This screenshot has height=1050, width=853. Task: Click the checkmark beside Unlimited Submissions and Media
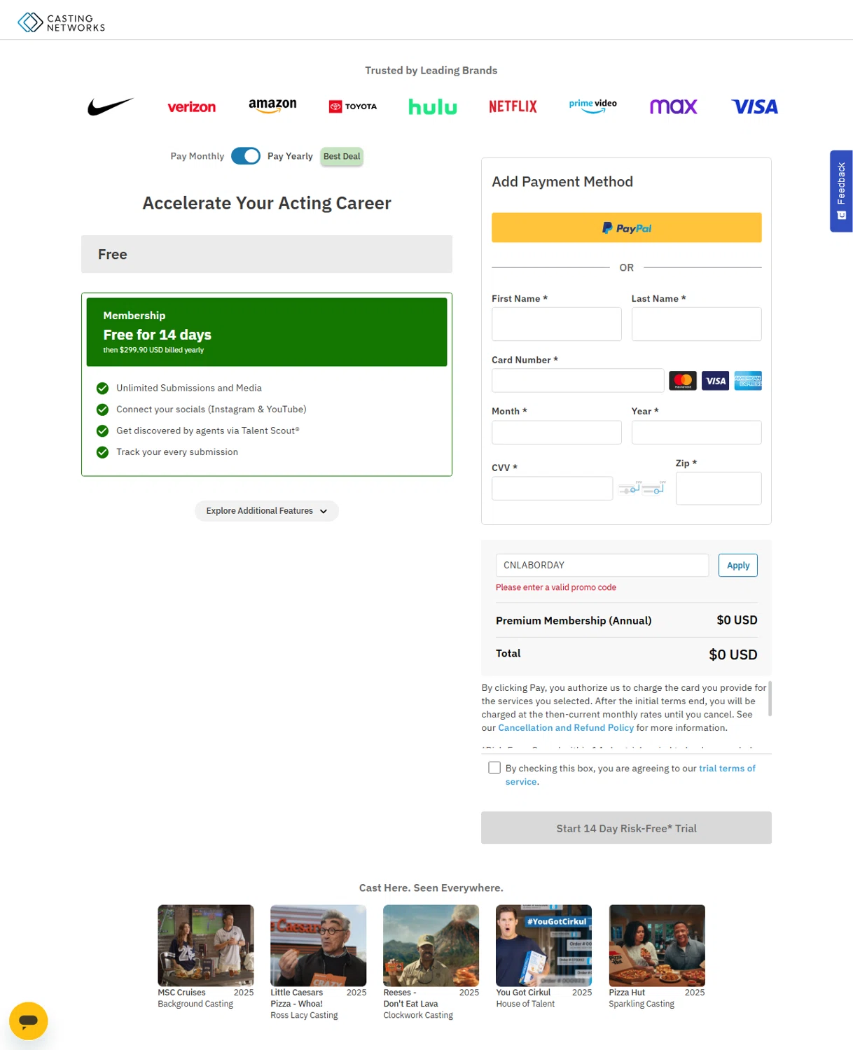coord(102,388)
